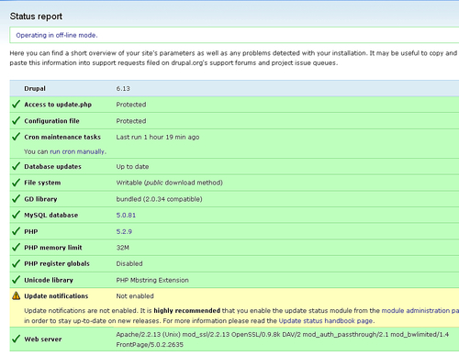Click the 'Drupal' row label
The width and height of the screenshot is (459, 356).
click(35, 89)
